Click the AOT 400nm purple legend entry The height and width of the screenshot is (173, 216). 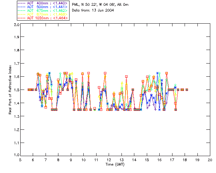click(43, 3)
